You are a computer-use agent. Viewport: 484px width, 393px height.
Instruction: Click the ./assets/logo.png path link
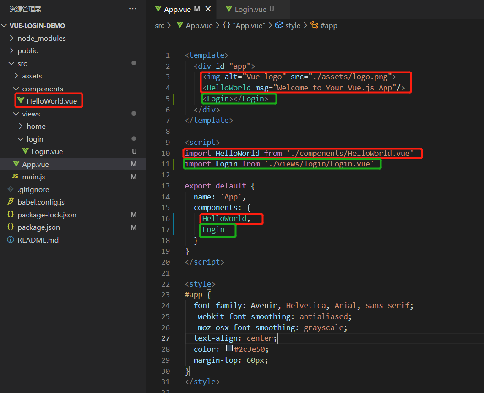[350, 77]
